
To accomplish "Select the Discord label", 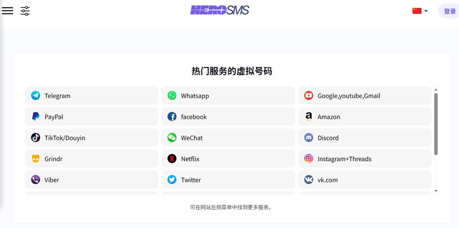I will point(328,138).
